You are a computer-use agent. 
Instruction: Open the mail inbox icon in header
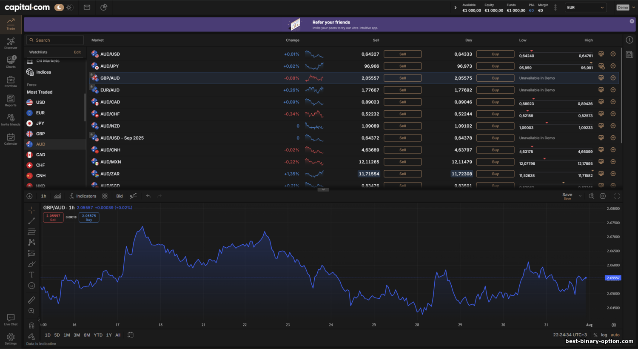click(x=87, y=7)
